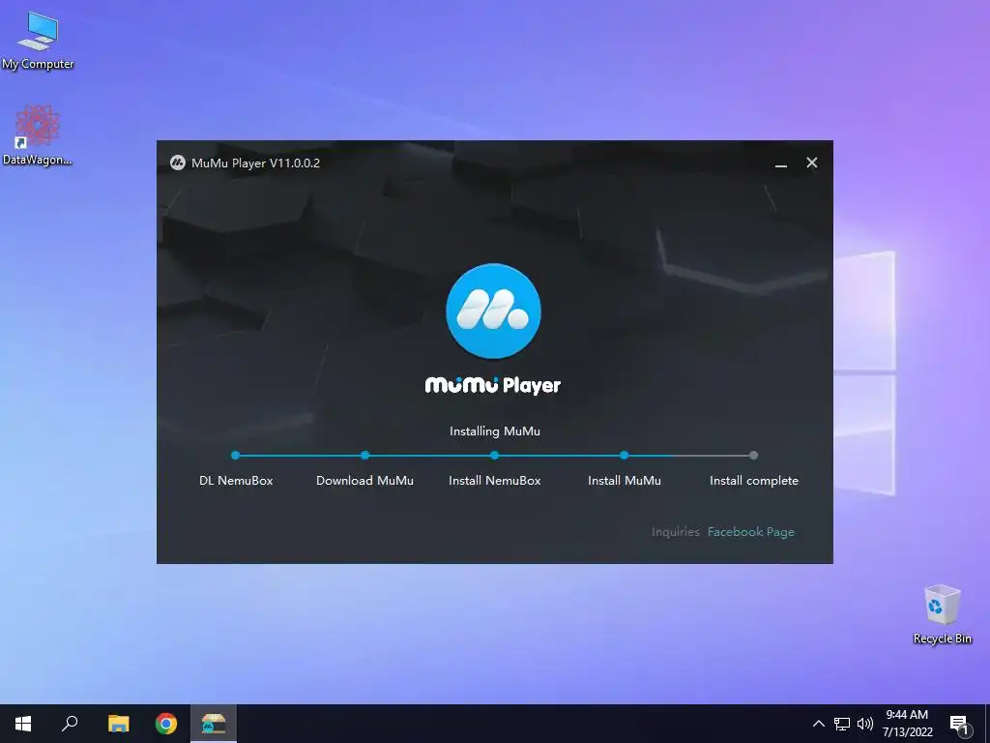Close the MuMu Player installer window
Image resolution: width=990 pixels, height=743 pixels.
click(x=812, y=163)
